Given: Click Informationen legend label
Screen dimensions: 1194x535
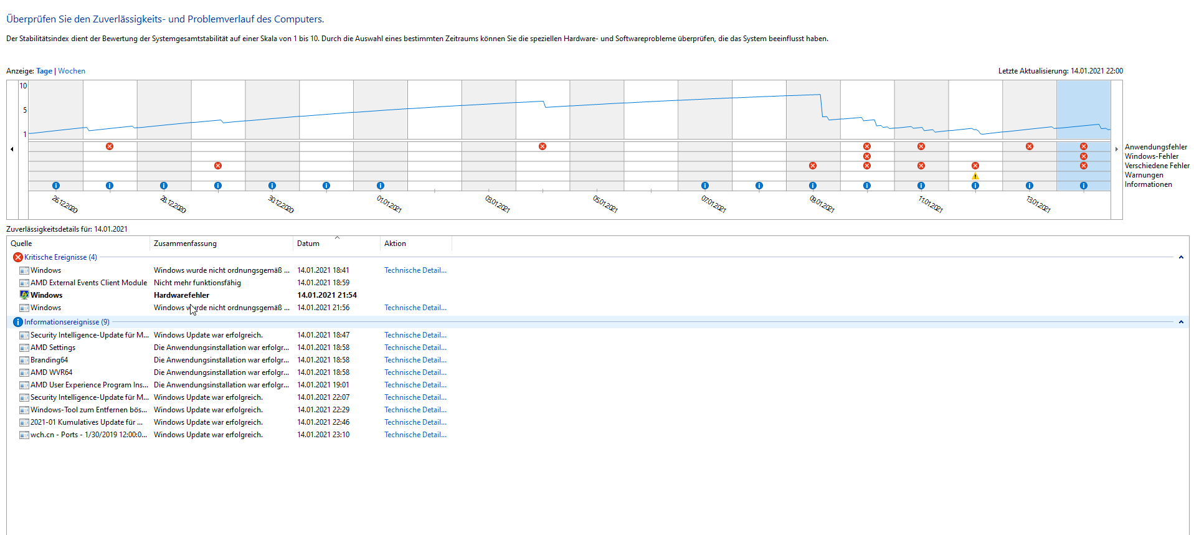Looking at the screenshot, I should (1148, 184).
